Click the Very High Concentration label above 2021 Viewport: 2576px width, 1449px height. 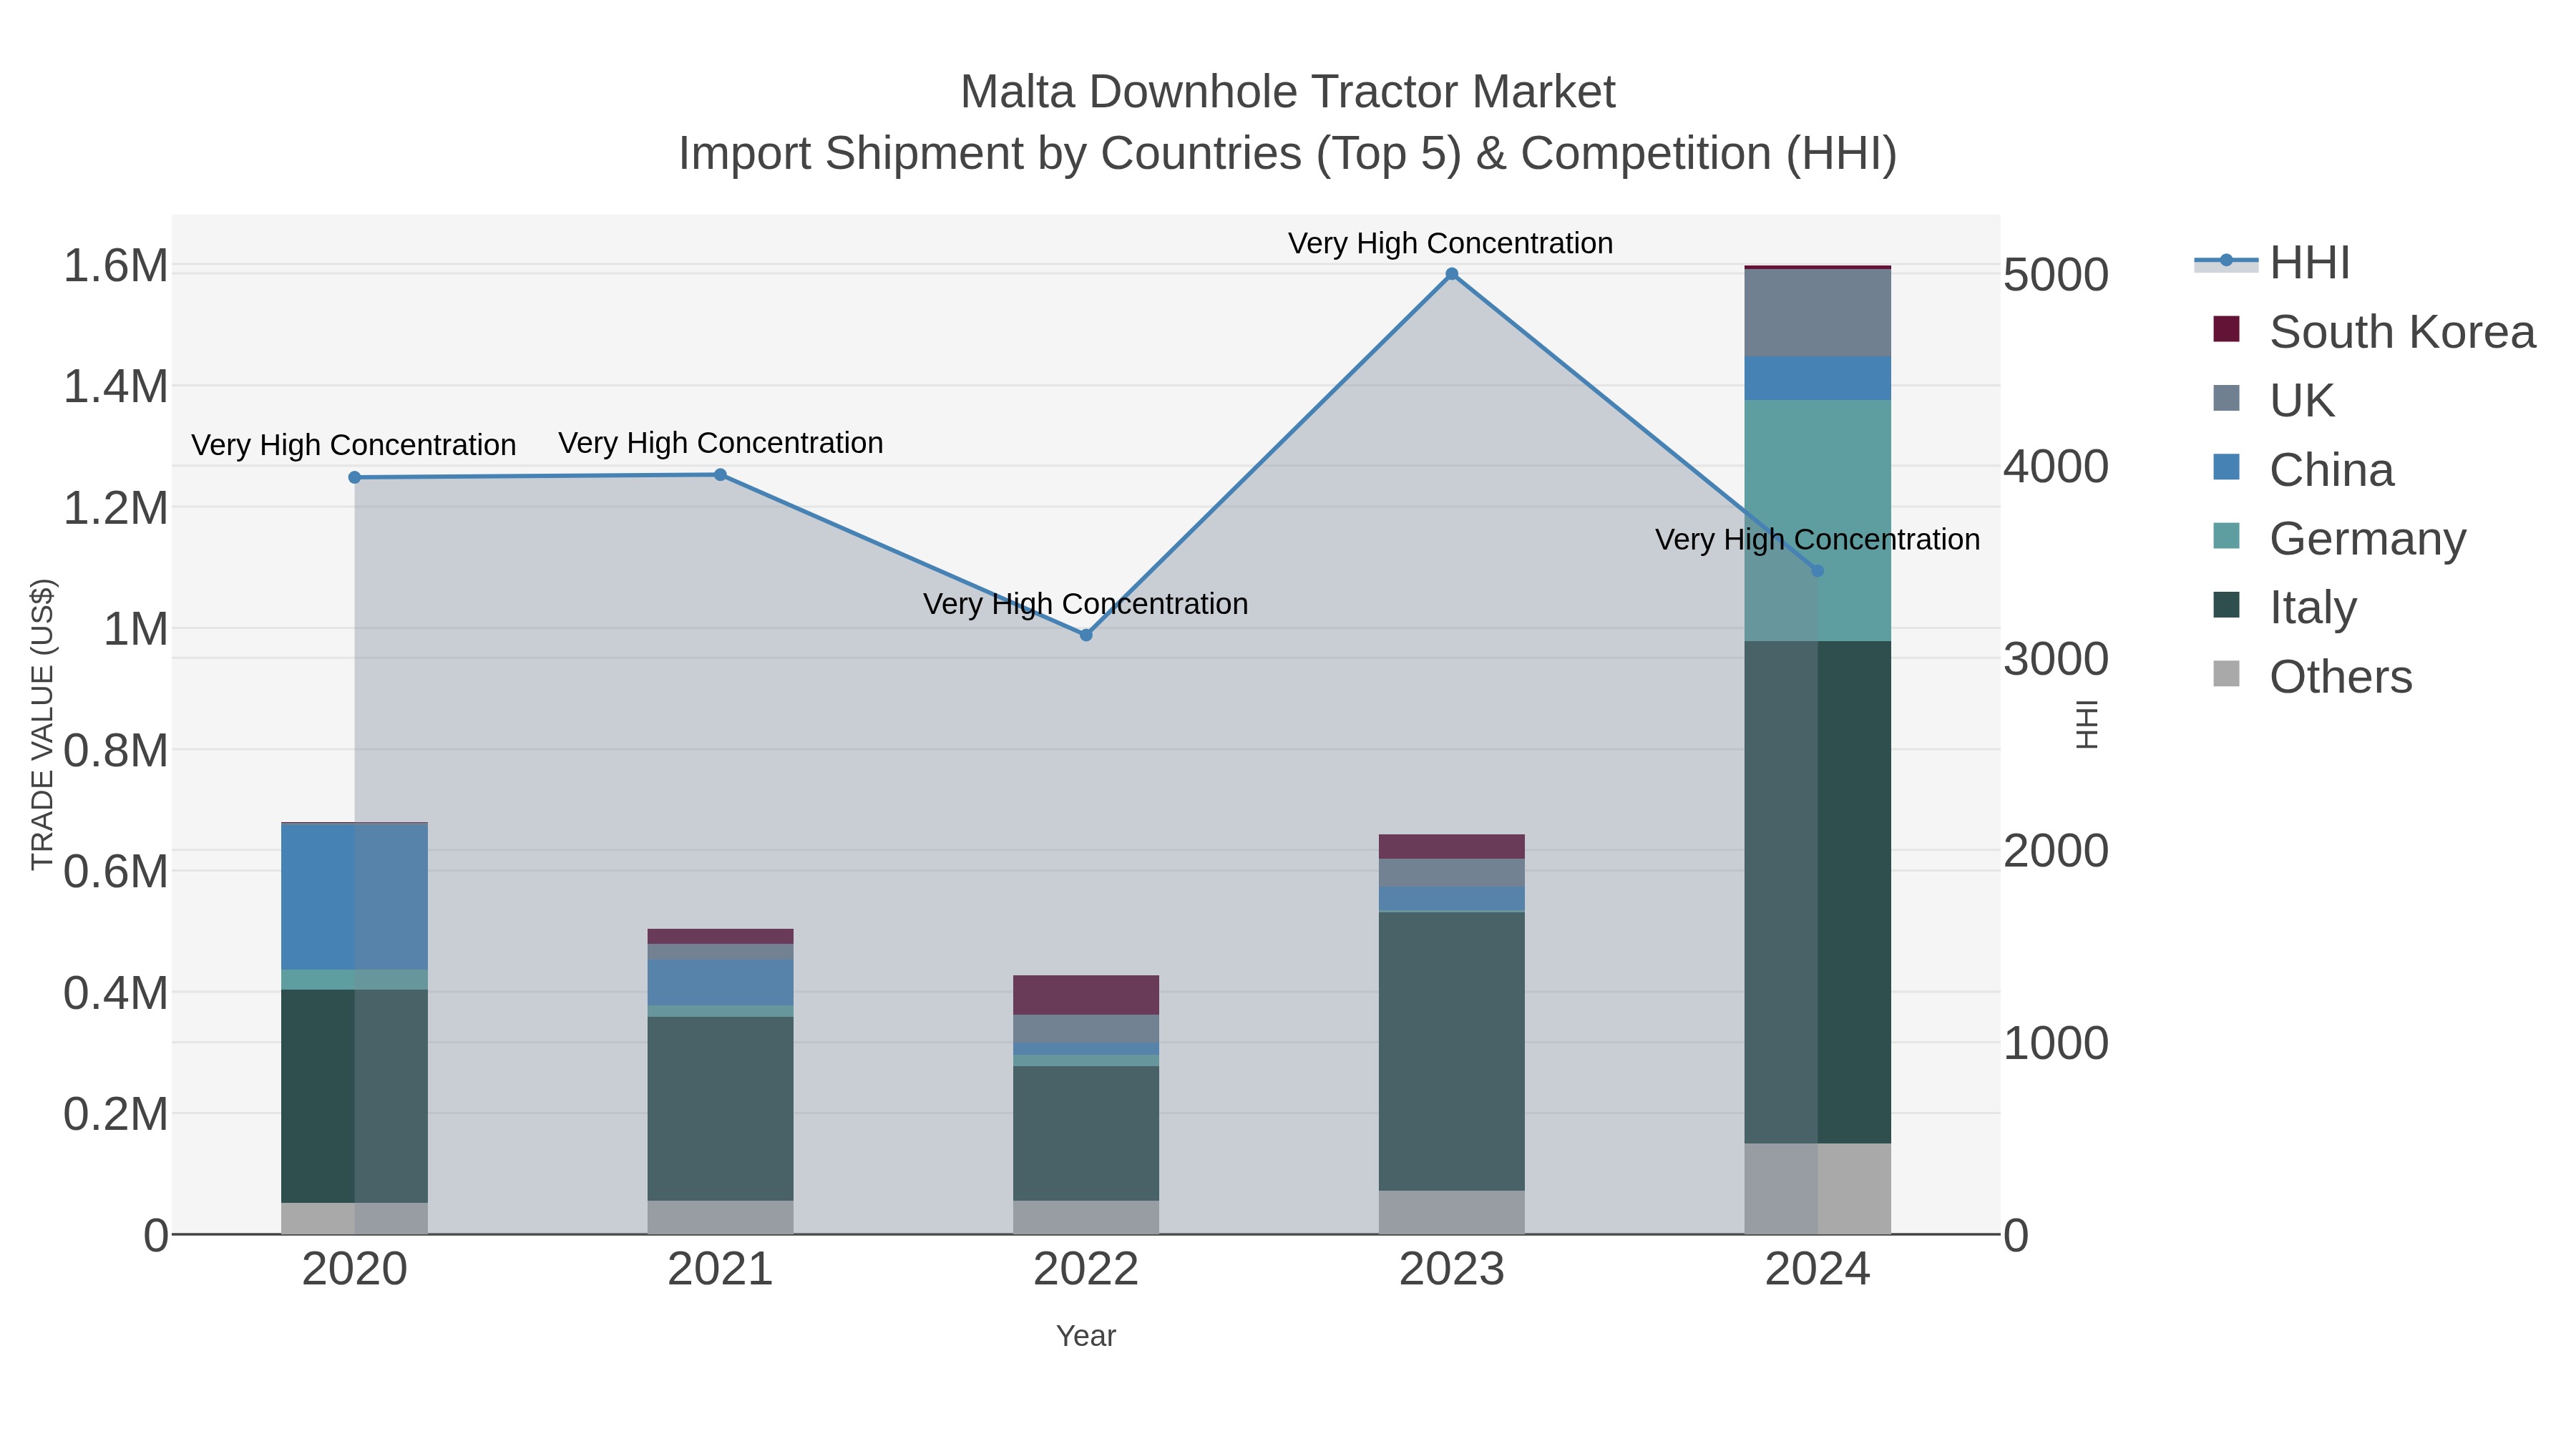point(721,443)
